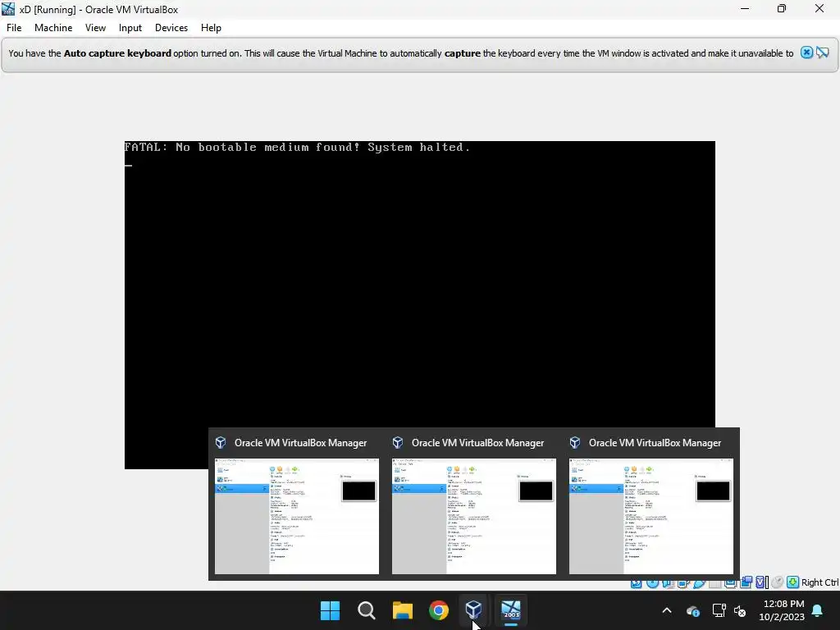
Task: Open the Machine menu
Action: 53,28
